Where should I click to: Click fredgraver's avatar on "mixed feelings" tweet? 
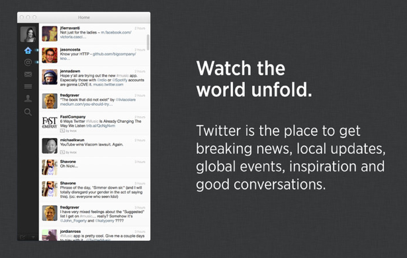coord(50,213)
